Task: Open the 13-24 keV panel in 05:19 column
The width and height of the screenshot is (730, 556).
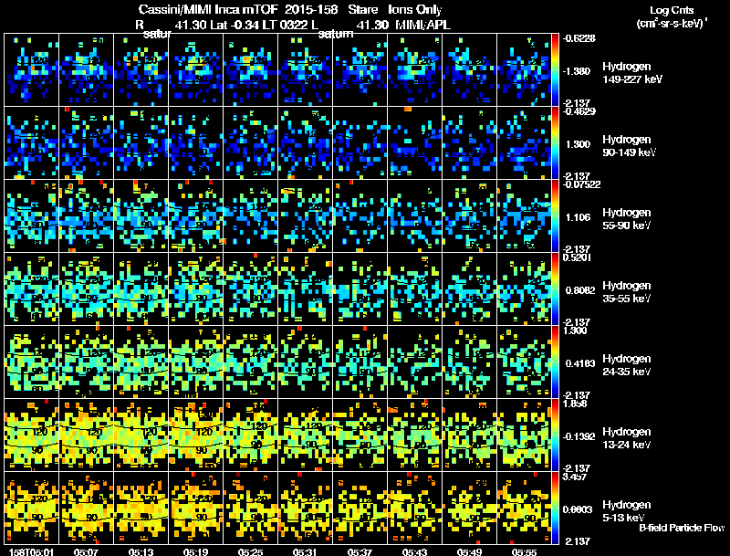Action: (195, 435)
